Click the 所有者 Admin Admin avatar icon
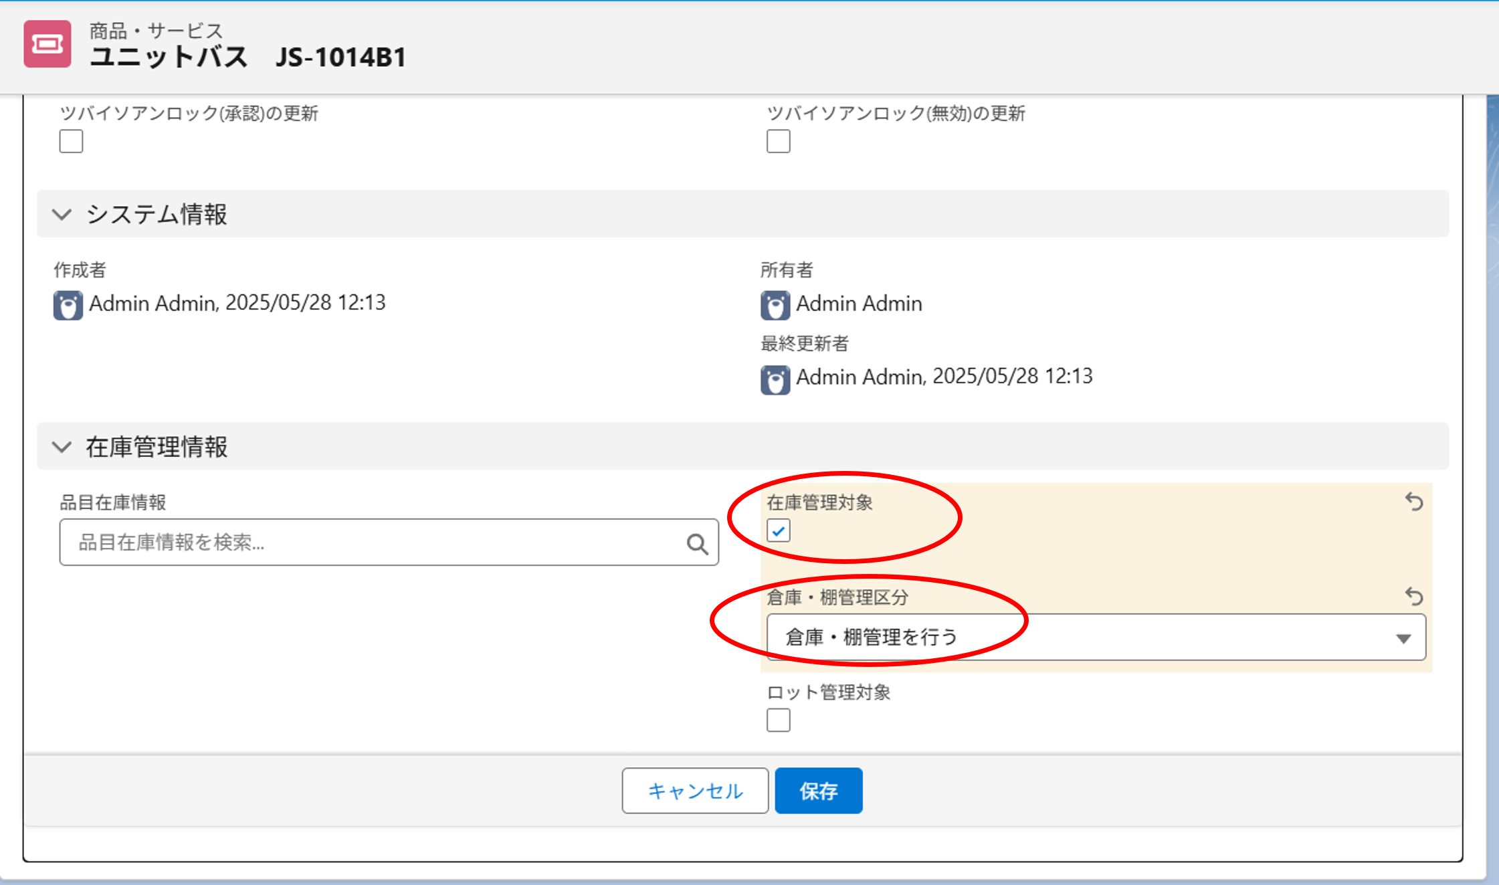 point(775,305)
